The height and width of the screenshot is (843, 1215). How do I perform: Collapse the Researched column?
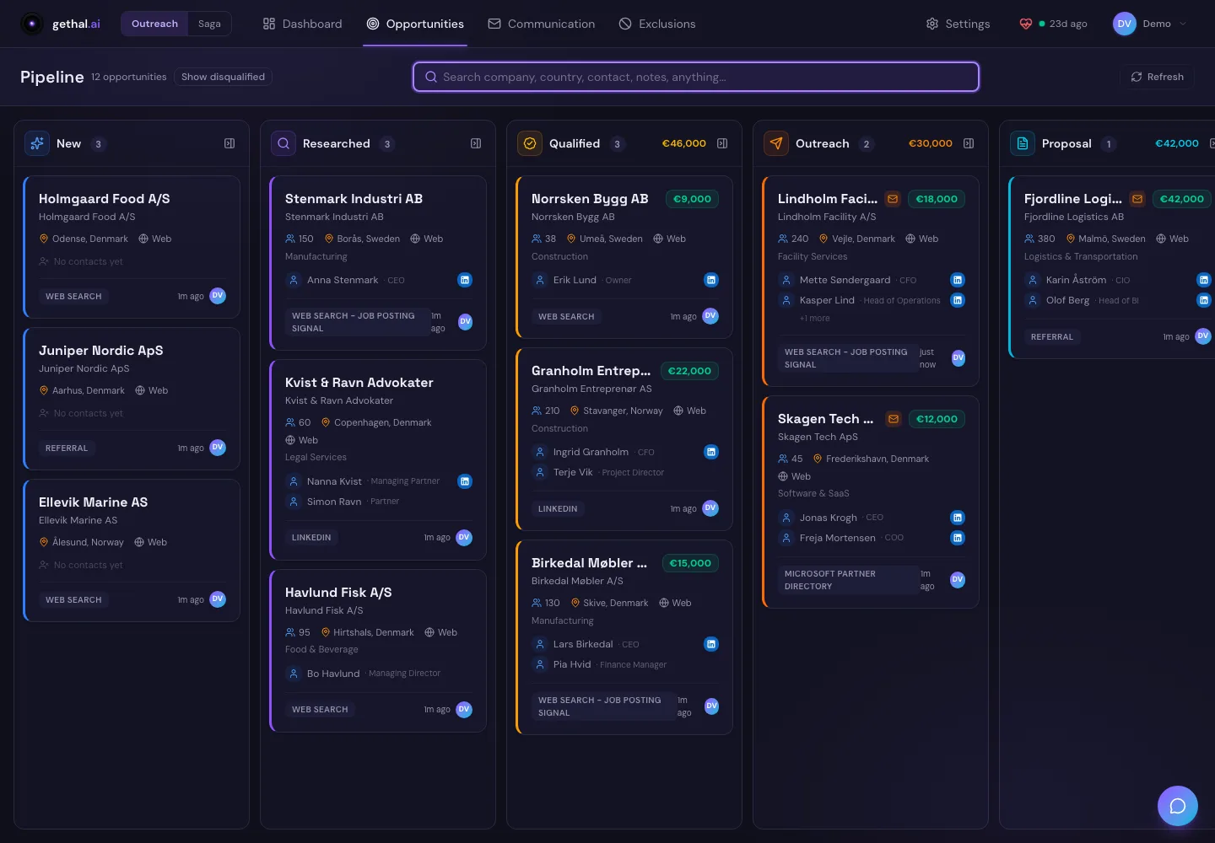point(476,143)
